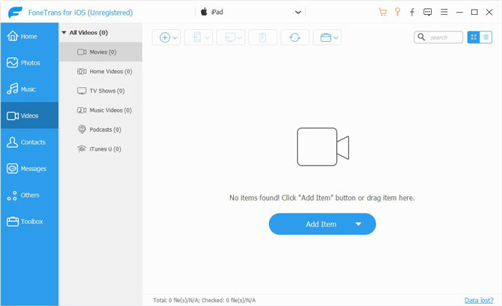Open the Home section in sidebar
This screenshot has width=502, height=306.
29,36
